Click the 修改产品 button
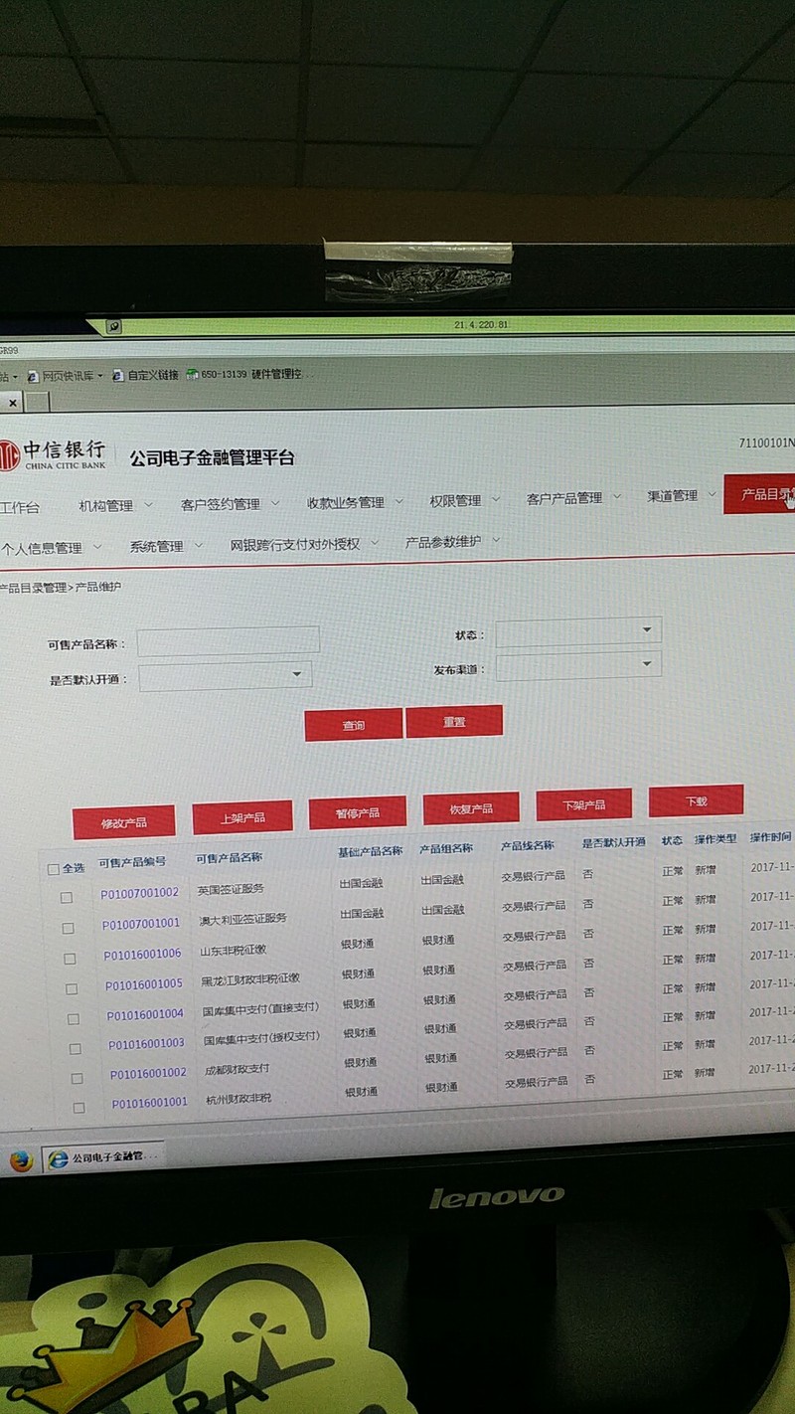Image resolution: width=795 pixels, height=1414 pixels. click(124, 822)
